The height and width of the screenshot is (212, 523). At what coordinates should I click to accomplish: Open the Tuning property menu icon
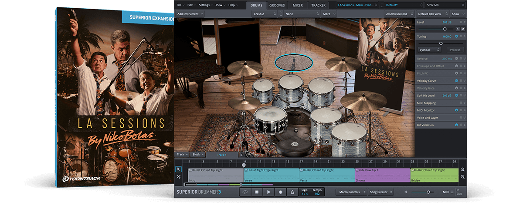pyautogui.click(x=461, y=36)
